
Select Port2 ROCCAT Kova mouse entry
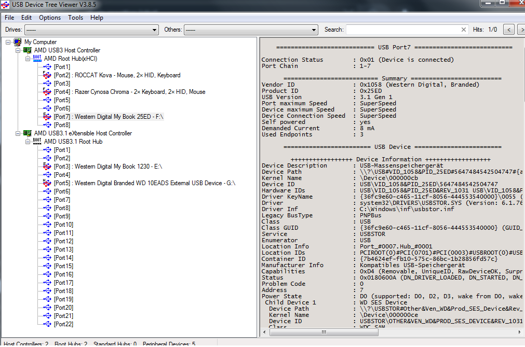(117, 75)
